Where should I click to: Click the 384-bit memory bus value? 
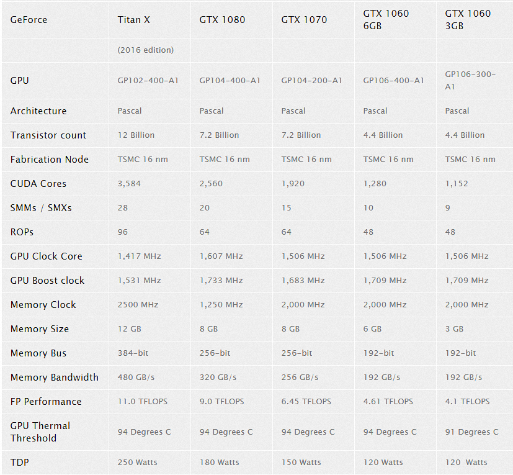pyautogui.click(x=133, y=353)
